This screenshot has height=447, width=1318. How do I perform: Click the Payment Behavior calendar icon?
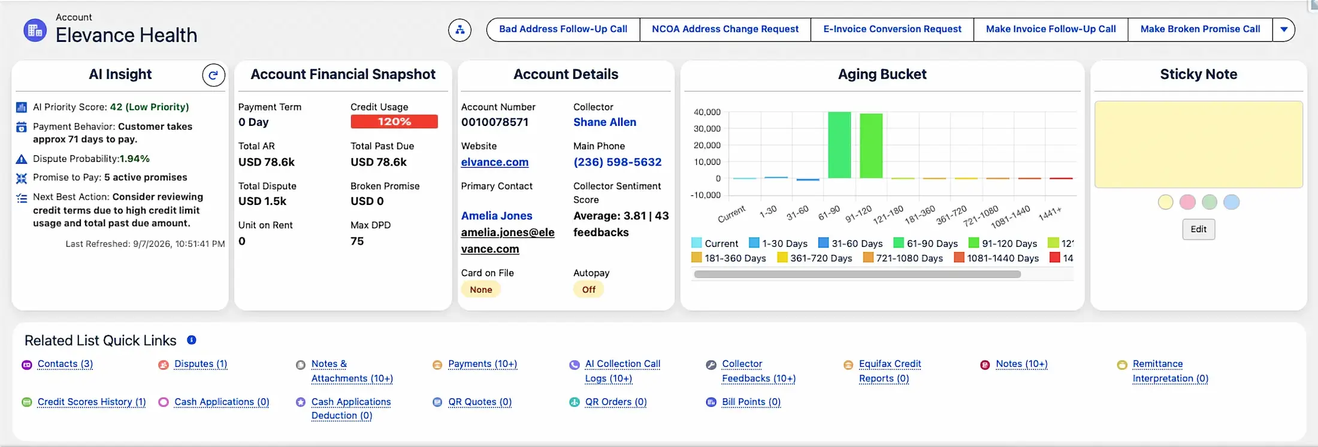[x=22, y=127]
